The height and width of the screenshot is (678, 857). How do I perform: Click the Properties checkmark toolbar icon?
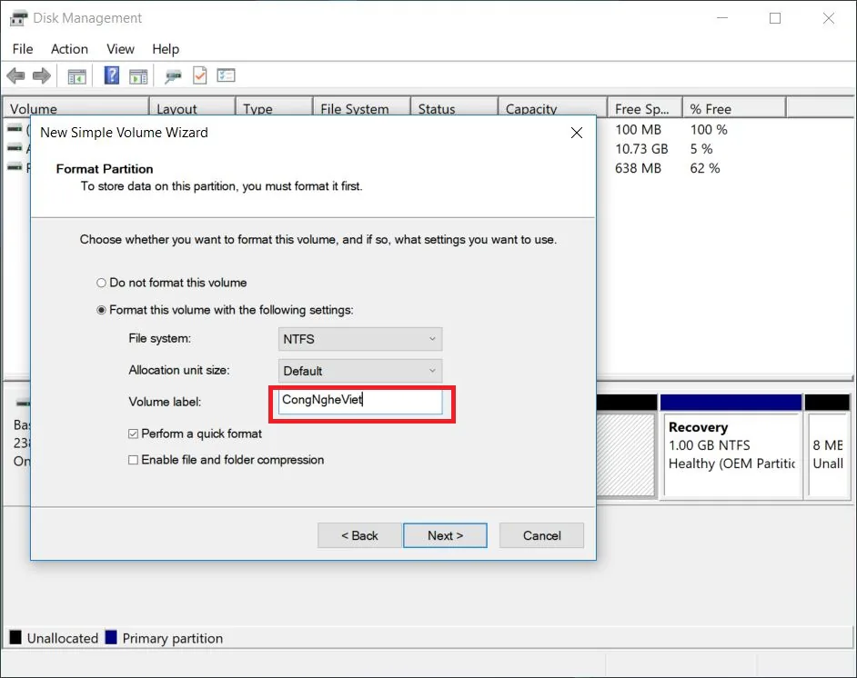tap(200, 75)
